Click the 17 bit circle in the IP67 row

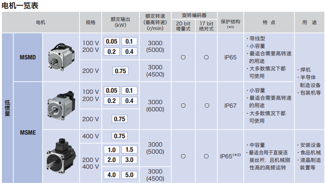[206, 106]
